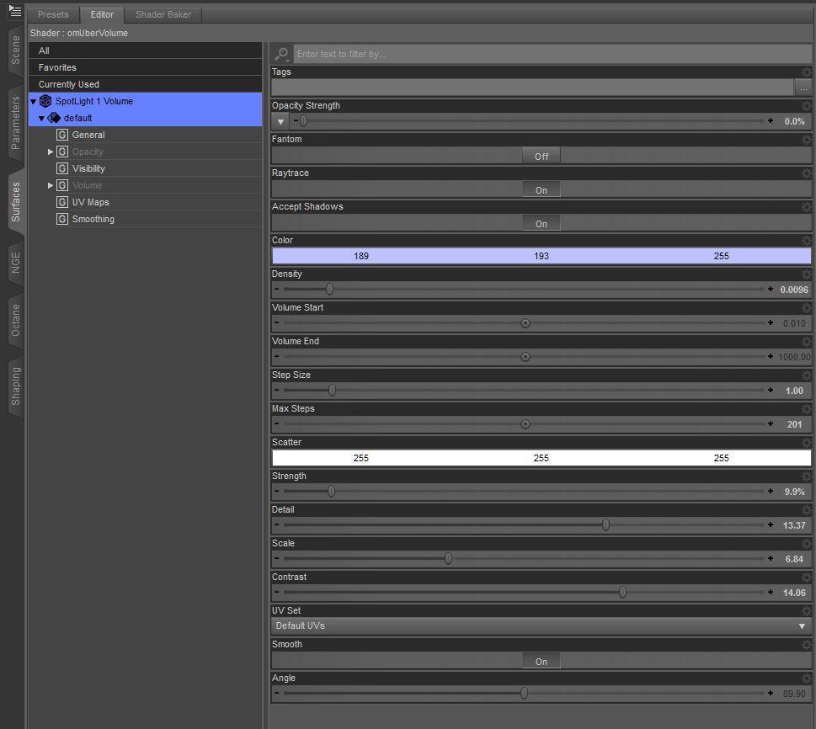Click the Visibility group G icon

click(x=62, y=168)
